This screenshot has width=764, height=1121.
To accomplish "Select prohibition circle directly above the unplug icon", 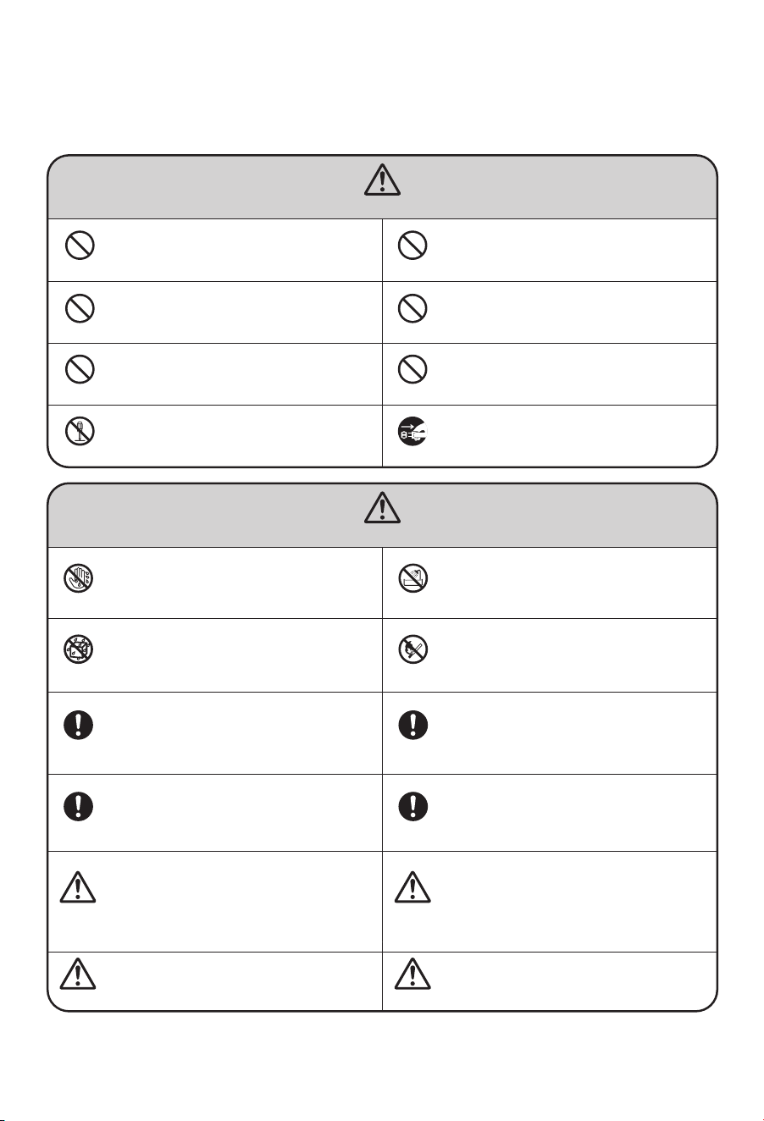I will (412, 369).
